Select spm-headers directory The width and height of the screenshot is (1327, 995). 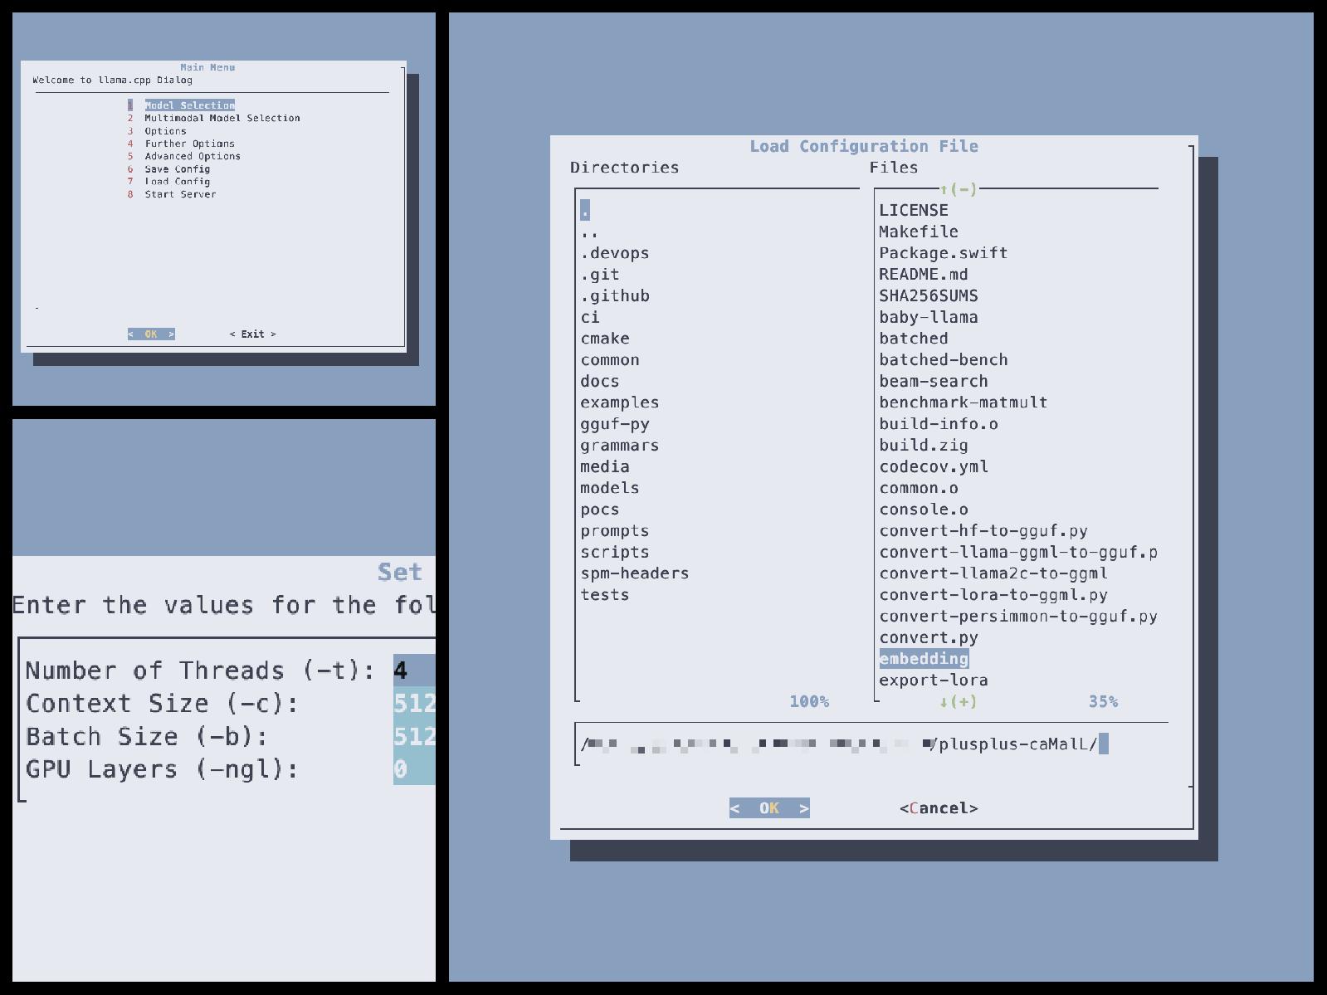pyautogui.click(x=635, y=573)
